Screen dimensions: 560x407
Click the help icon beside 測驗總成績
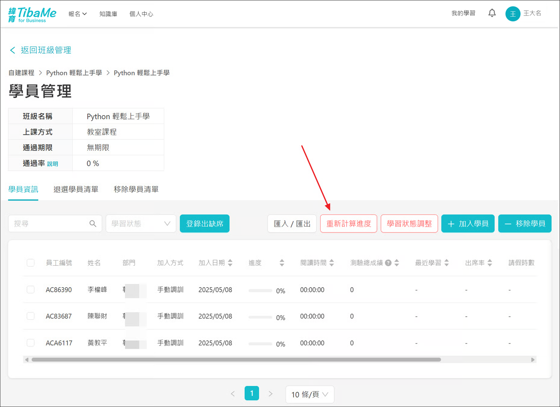coord(388,263)
